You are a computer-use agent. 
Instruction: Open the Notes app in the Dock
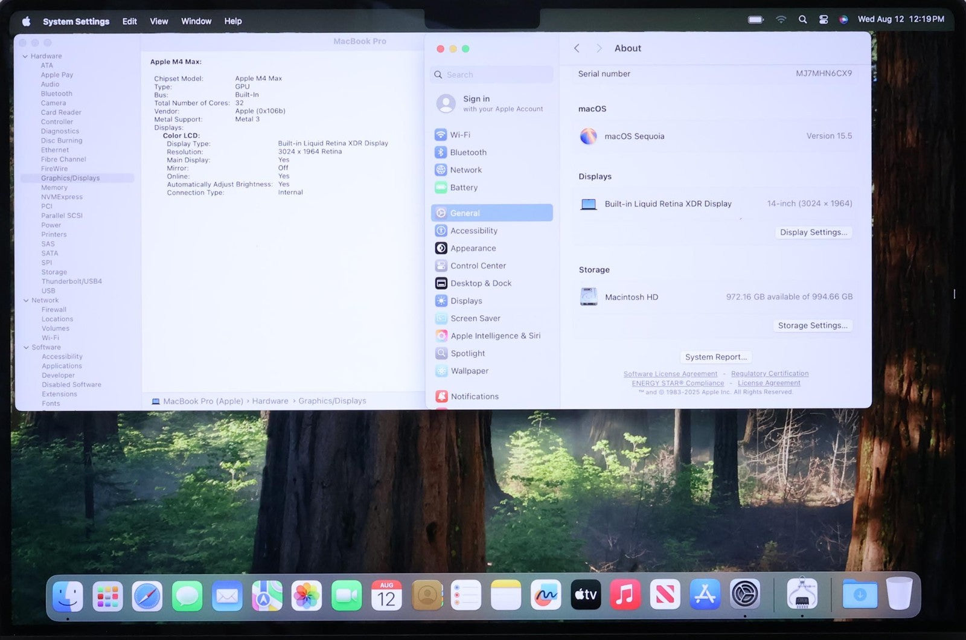pyautogui.click(x=506, y=596)
